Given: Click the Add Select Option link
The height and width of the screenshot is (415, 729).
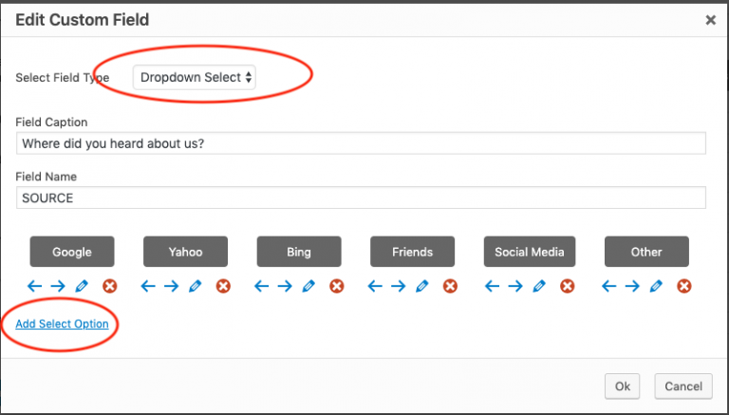Looking at the screenshot, I should (x=62, y=324).
